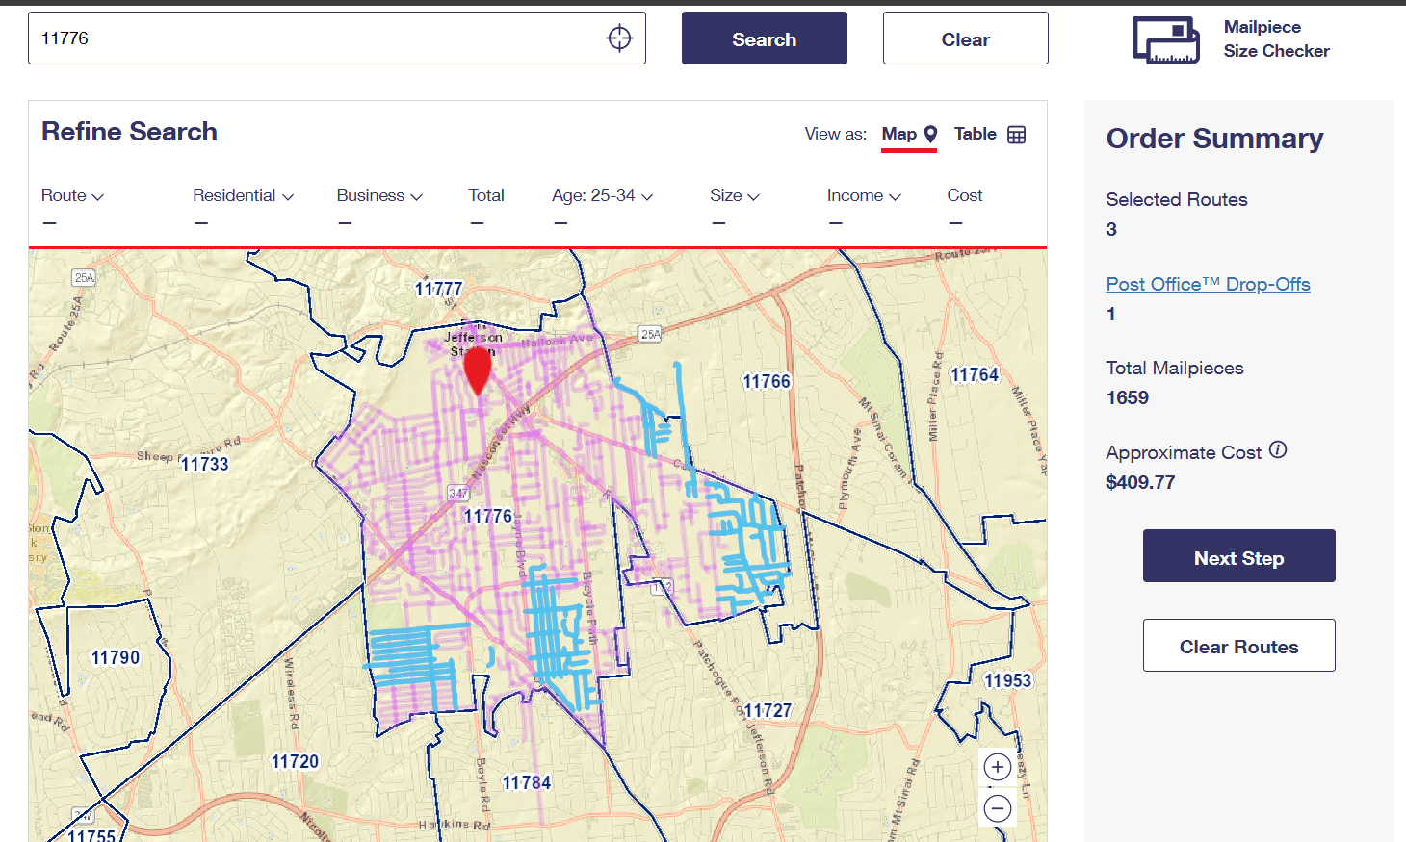Click the map zoom out minus button

(x=998, y=808)
